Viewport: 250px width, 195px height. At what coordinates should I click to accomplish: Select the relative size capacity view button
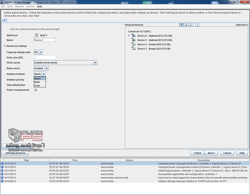(191, 25)
